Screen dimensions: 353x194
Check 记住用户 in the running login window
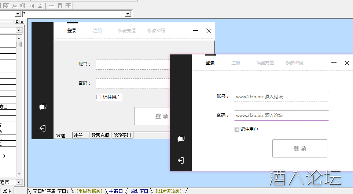237,129
